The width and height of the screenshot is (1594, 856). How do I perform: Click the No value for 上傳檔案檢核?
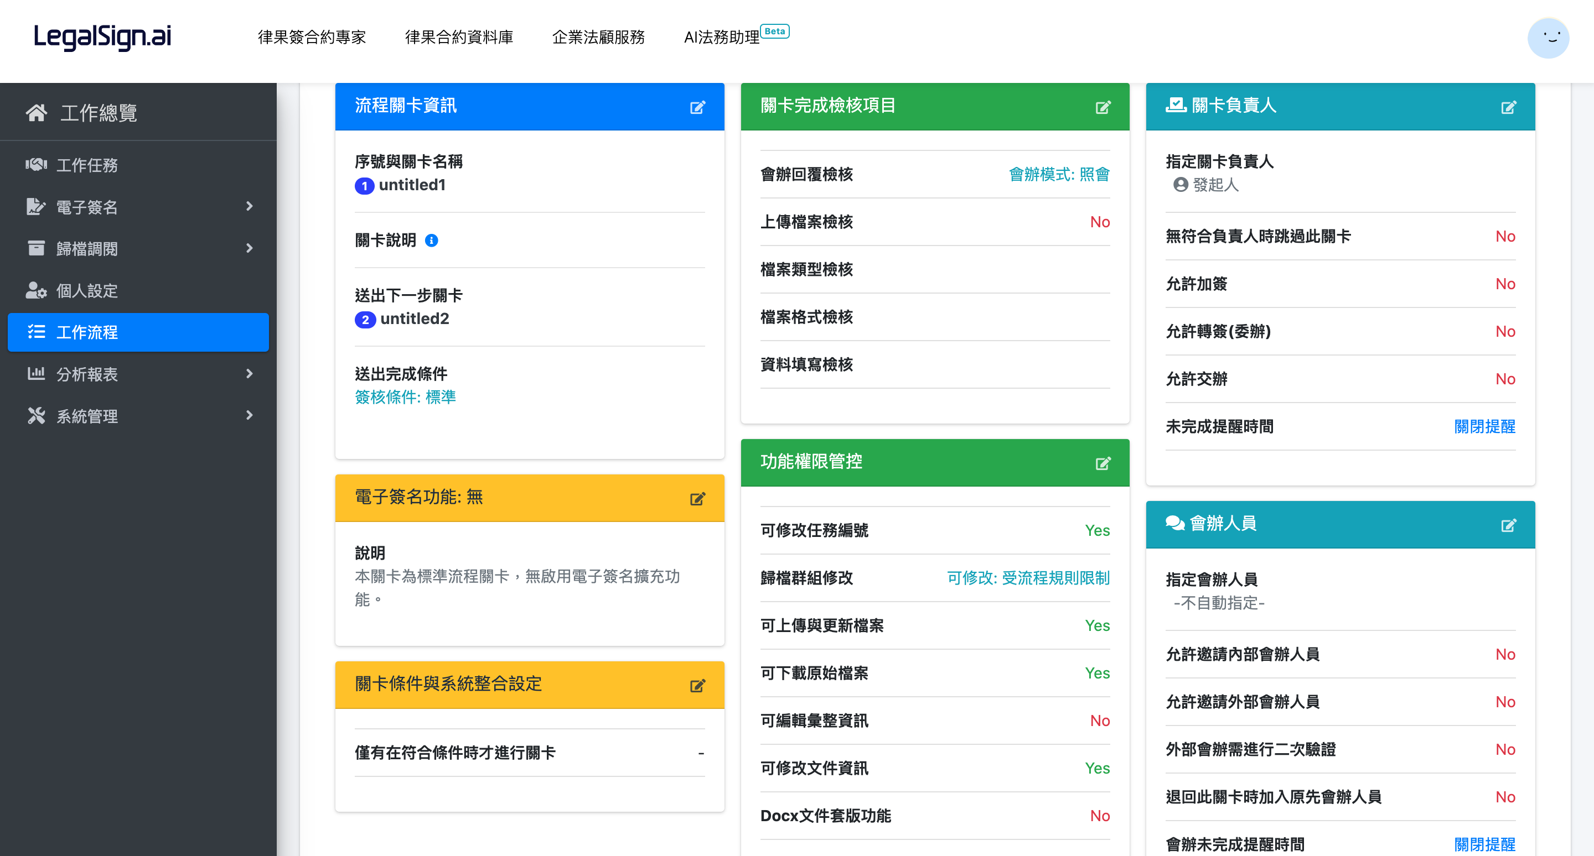(x=1100, y=222)
